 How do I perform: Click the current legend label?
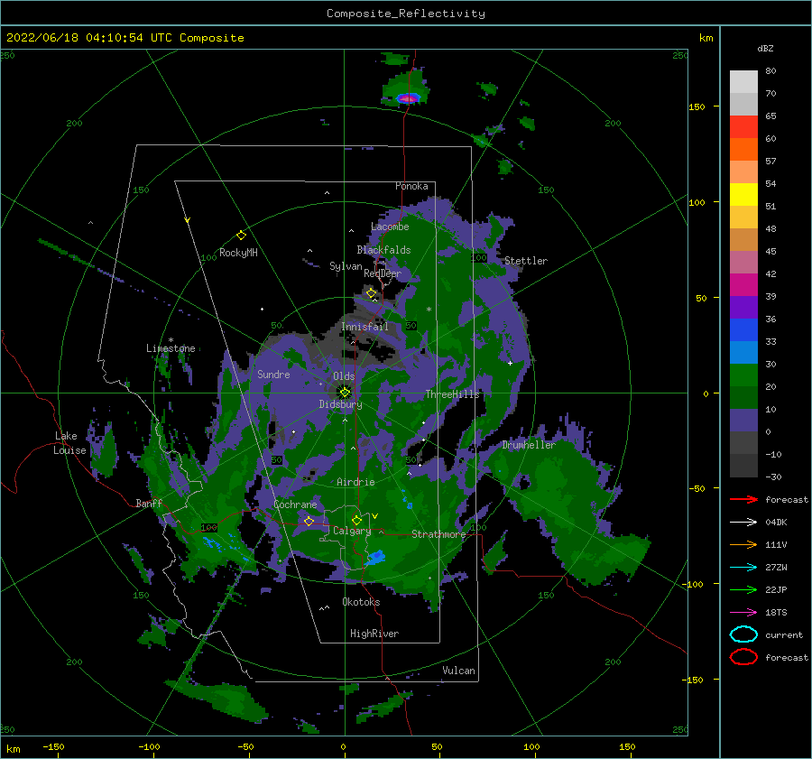[x=783, y=635]
